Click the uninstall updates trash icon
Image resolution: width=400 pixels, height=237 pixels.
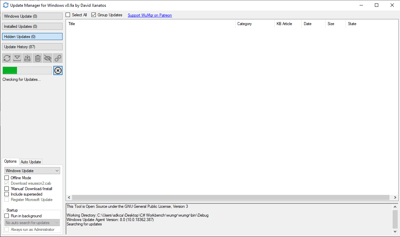pyautogui.click(x=37, y=58)
